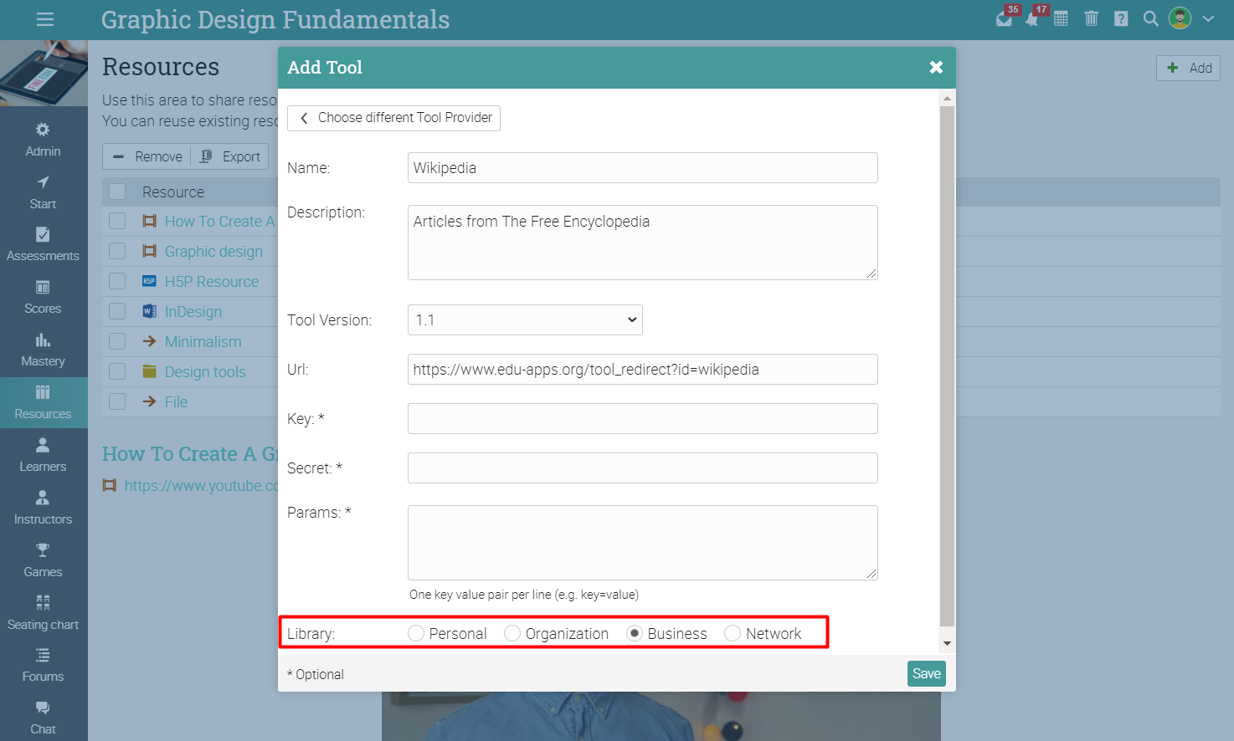1234x741 pixels.
Task: Click the Design tools folder icon
Action: [149, 371]
